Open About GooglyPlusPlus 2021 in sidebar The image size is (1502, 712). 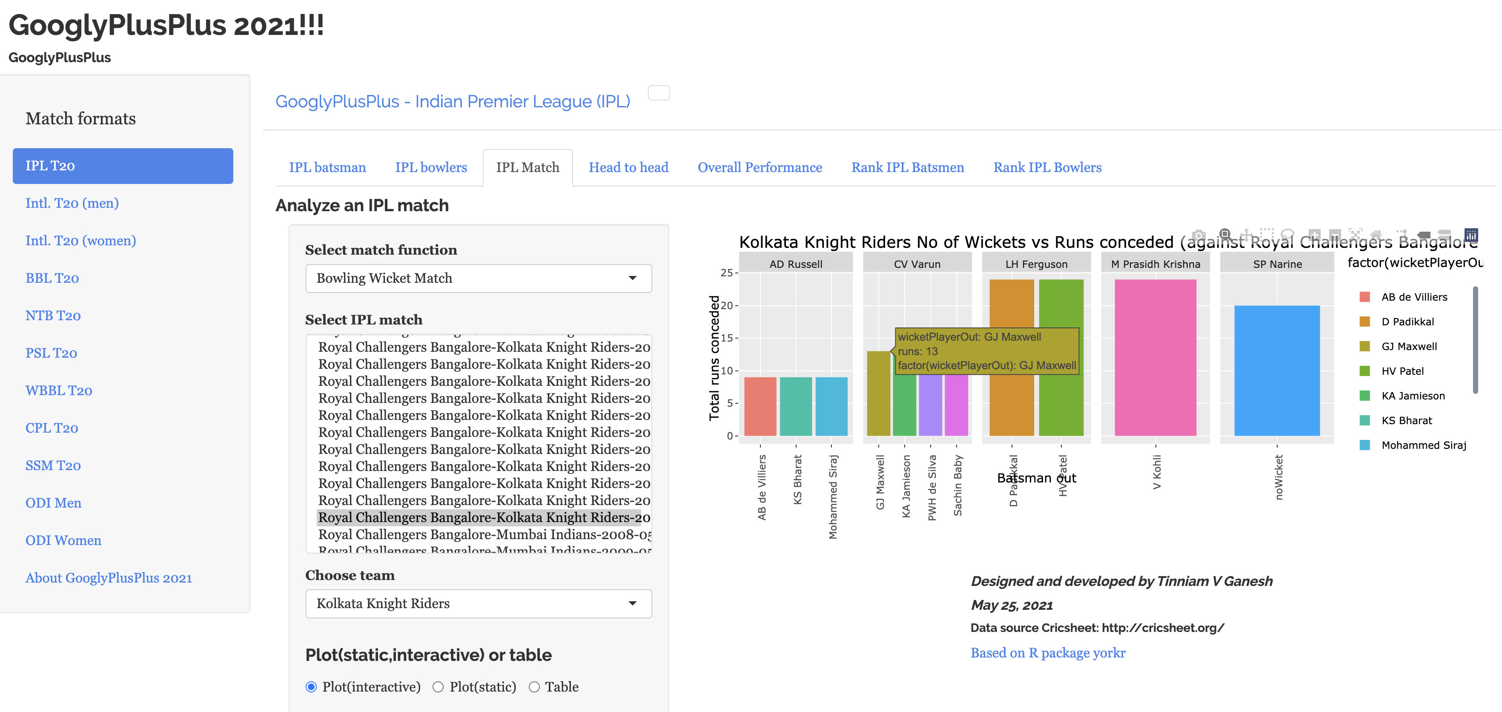pos(109,578)
